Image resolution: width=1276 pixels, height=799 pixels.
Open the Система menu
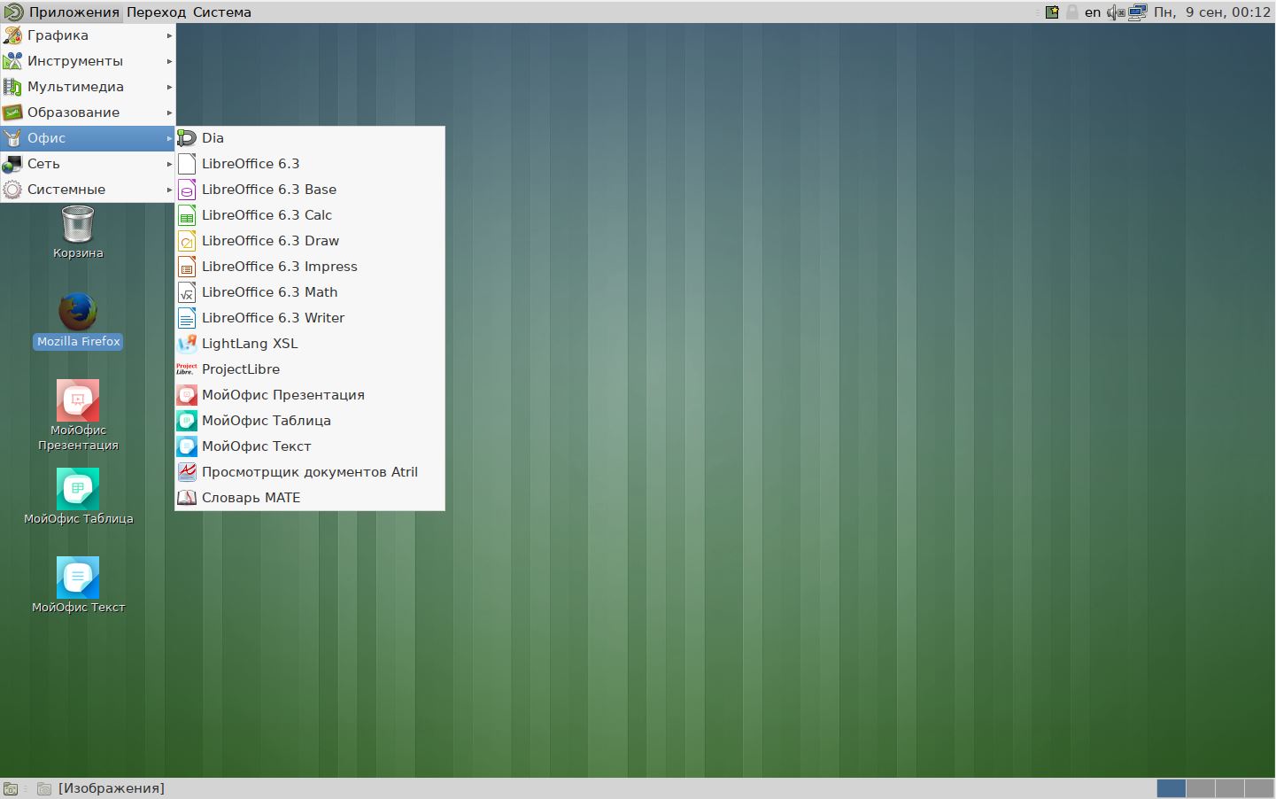click(x=222, y=12)
